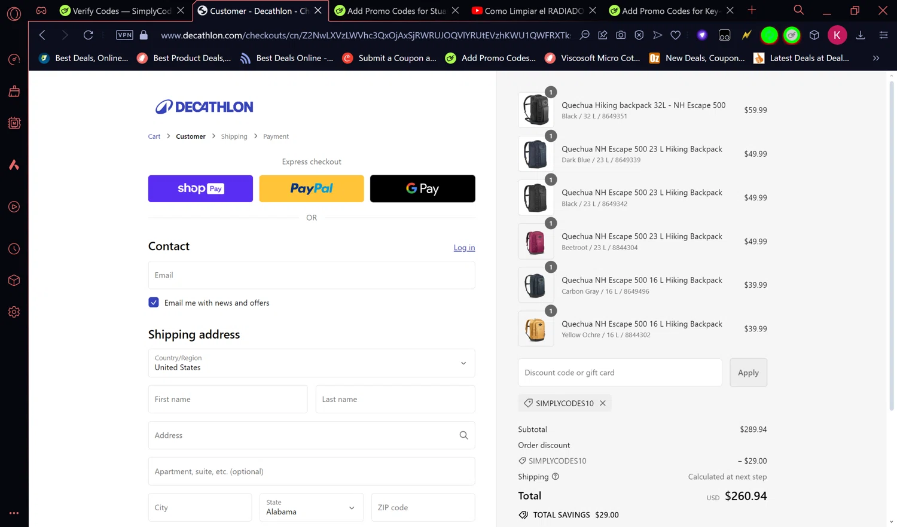
Task: Toggle the VPN badge in address bar
Action: (124, 35)
